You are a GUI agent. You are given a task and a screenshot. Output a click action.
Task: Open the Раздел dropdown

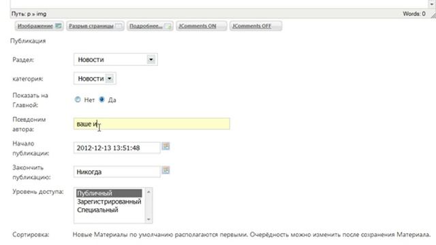(x=116, y=59)
